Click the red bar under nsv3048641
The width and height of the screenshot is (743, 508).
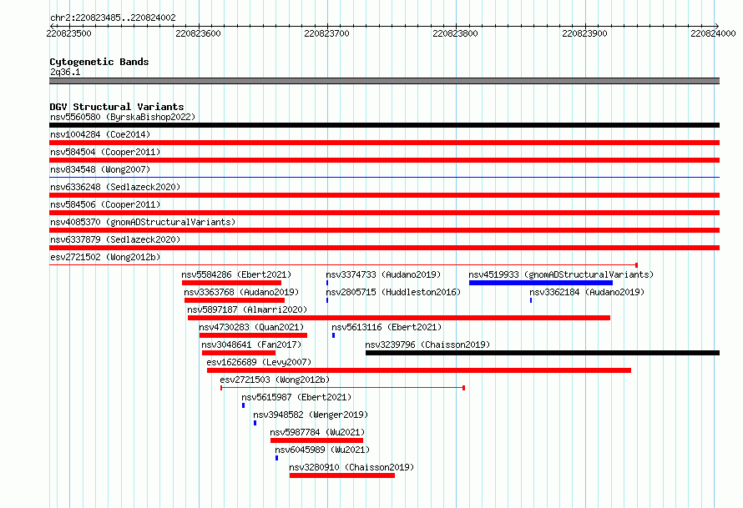click(x=239, y=353)
